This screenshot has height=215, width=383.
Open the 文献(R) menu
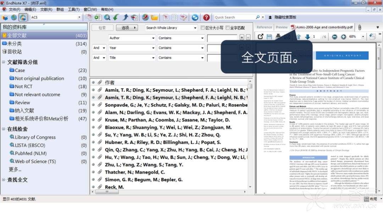point(46,9)
